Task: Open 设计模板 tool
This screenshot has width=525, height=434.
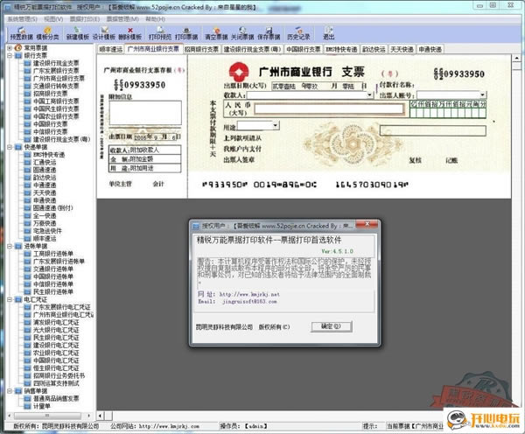Action: [x=104, y=33]
